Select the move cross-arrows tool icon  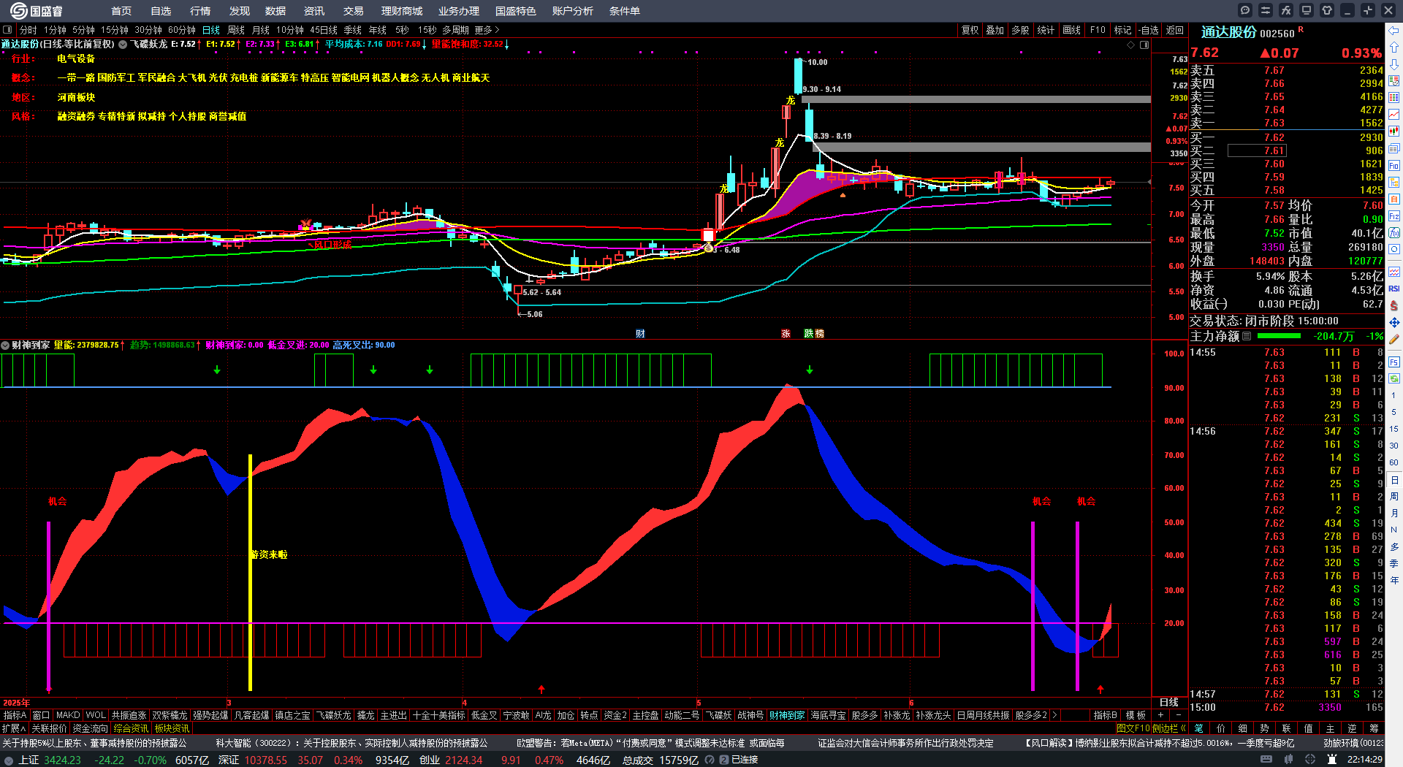click(x=1394, y=322)
